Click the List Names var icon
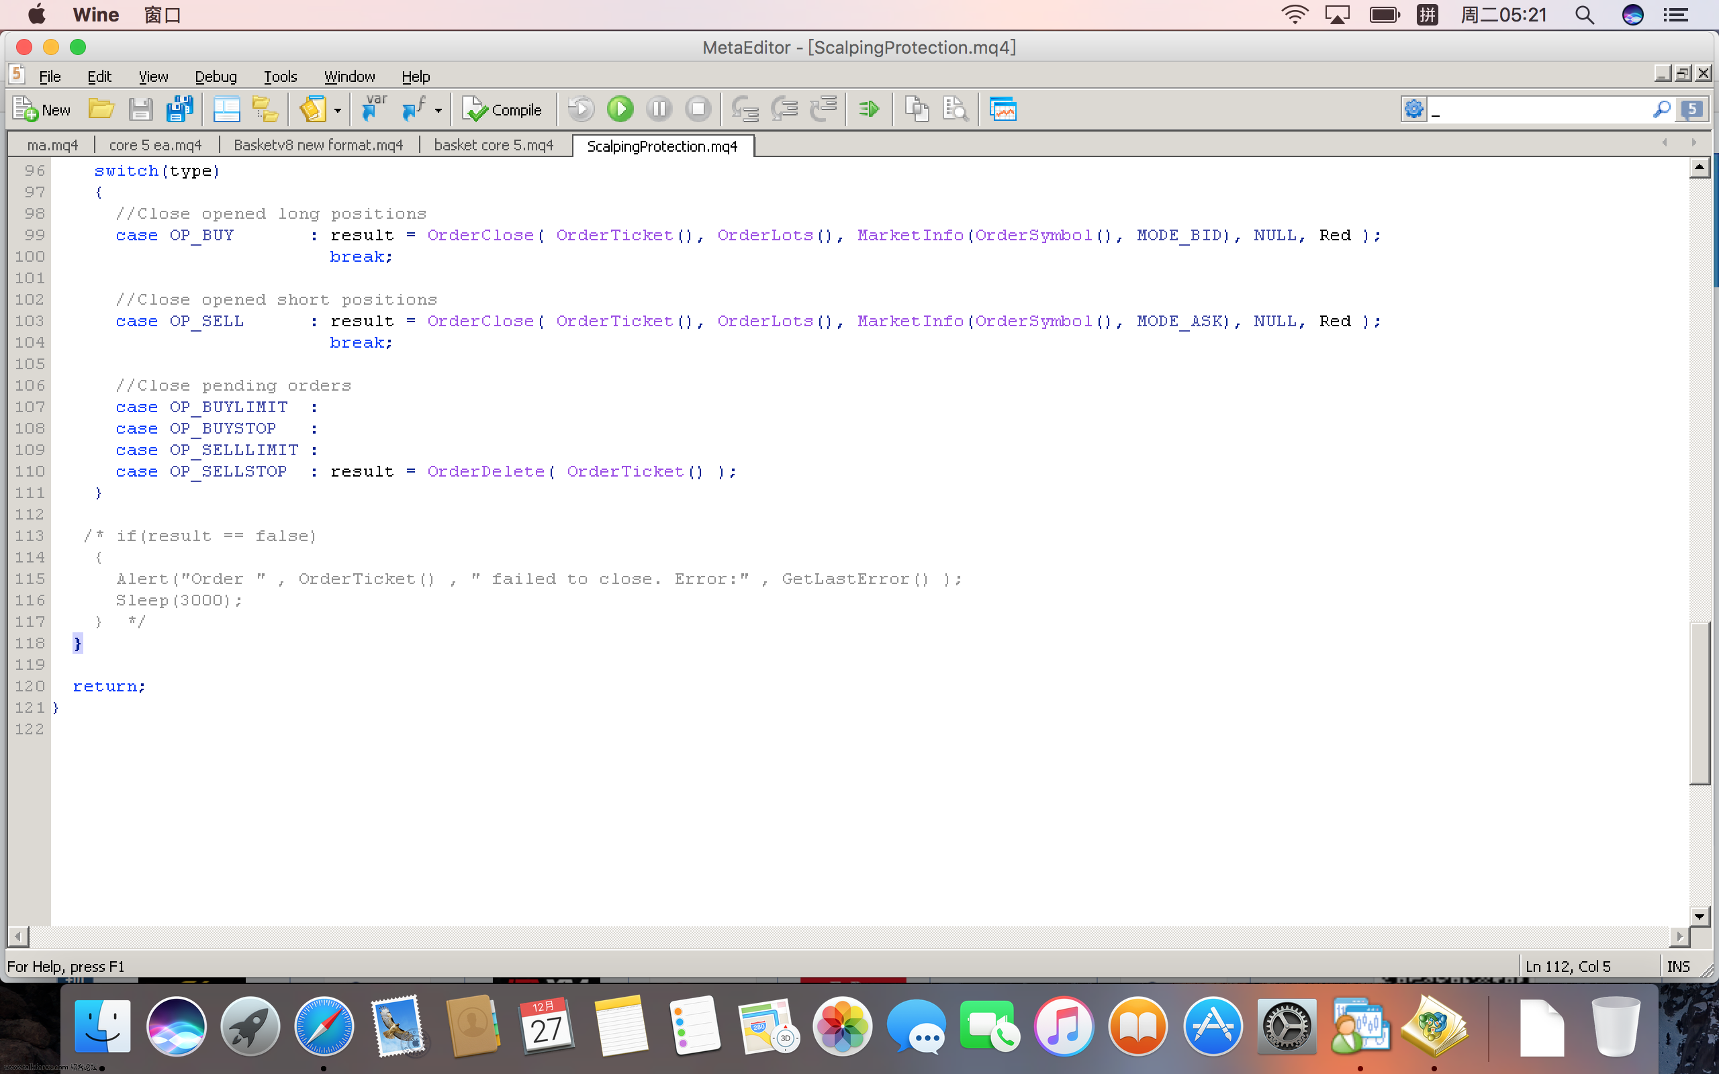This screenshot has height=1074, width=1719. point(373,109)
